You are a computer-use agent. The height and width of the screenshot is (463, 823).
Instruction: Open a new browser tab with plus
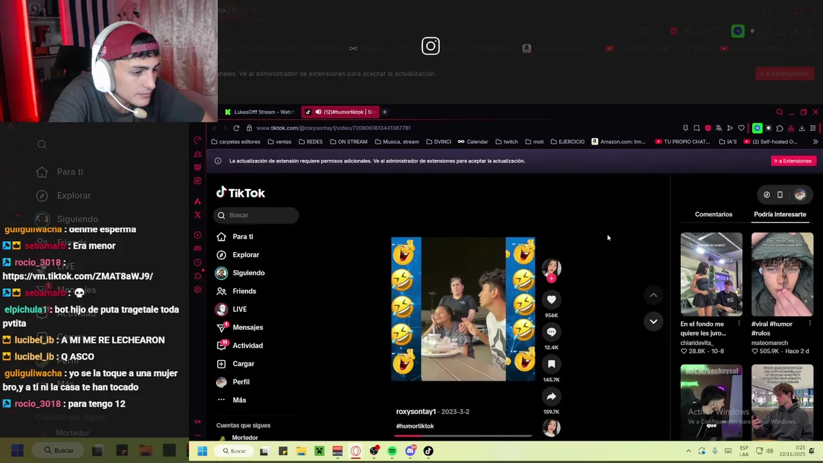(384, 112)
